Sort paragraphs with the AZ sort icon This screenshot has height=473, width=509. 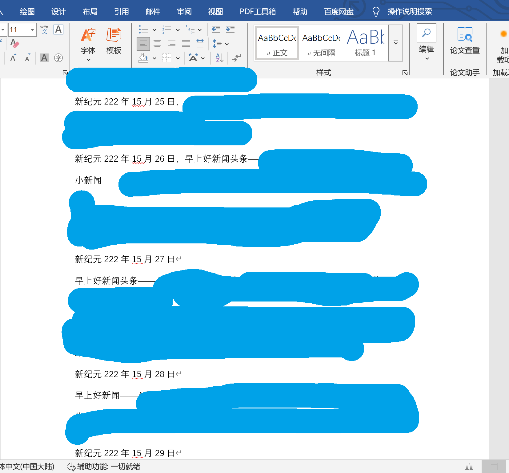219,58
